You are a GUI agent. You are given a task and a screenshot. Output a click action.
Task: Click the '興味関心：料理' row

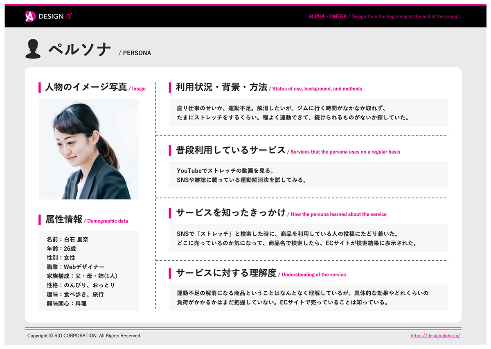tap(67, 304)
